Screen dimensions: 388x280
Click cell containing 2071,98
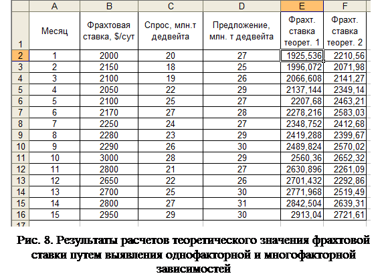pyautogui.click(x=345, y=67)
